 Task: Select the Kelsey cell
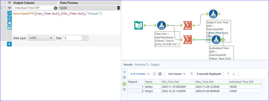152,87
